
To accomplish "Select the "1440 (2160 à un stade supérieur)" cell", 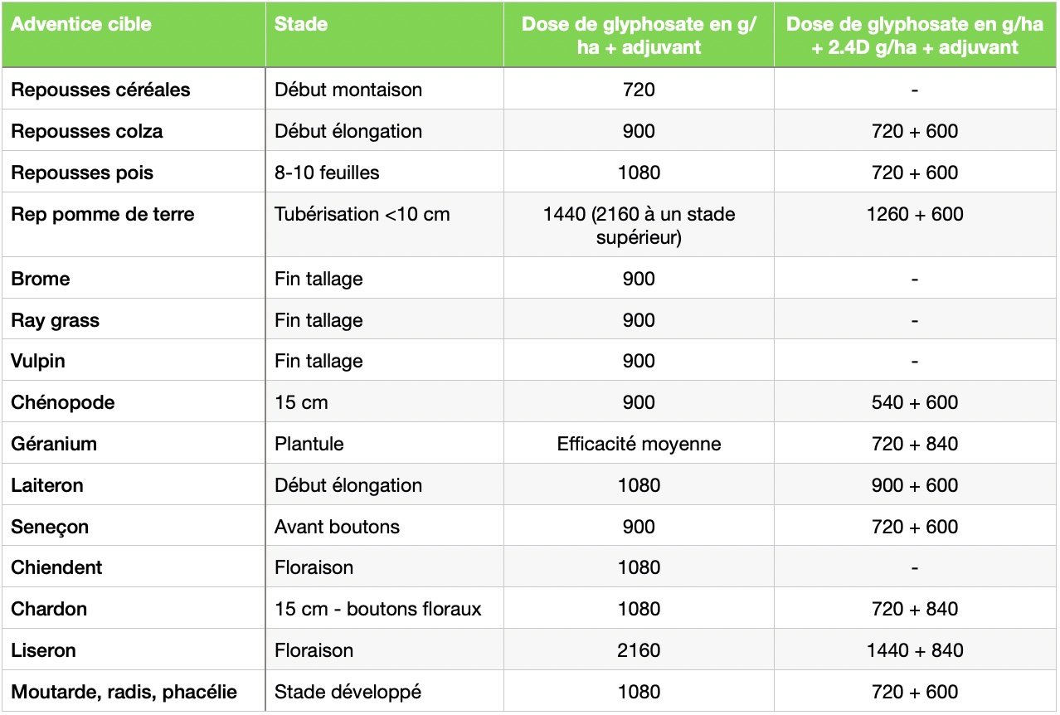I will coord(639,226).
